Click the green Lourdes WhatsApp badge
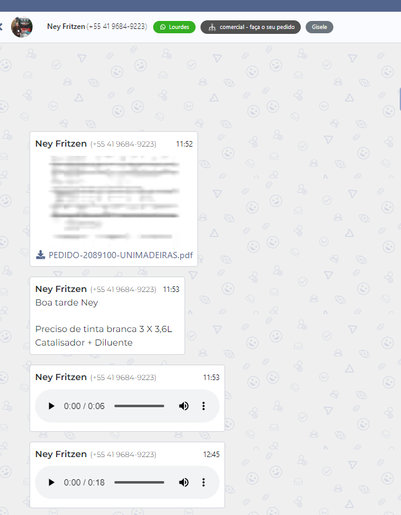Viewport: 401px width, 515px height. pos(174,27)
